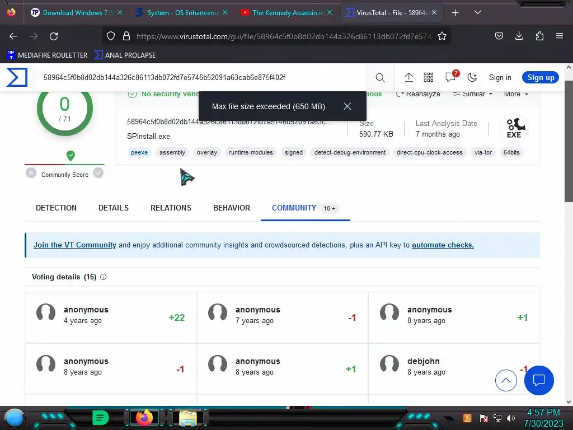Screen dimensions: 573x430
Task: Click the scroll-to-top arrow button
Action: [506, 380]
